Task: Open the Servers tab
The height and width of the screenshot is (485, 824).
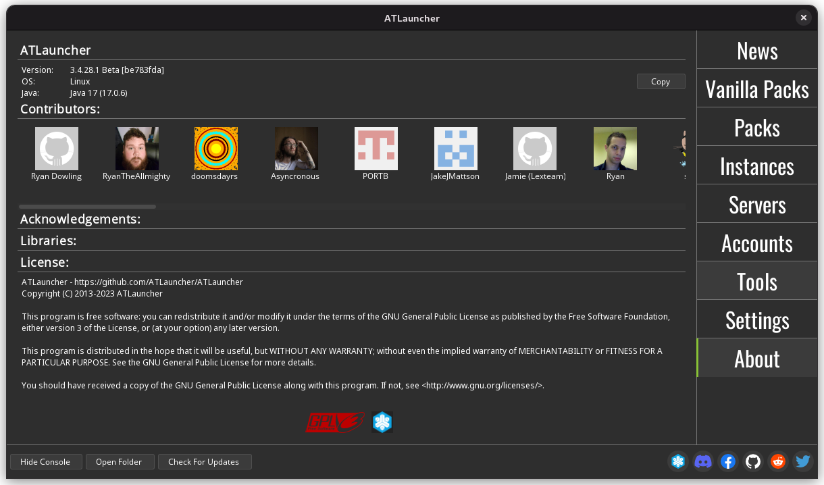Action: [x=757, y=204]
